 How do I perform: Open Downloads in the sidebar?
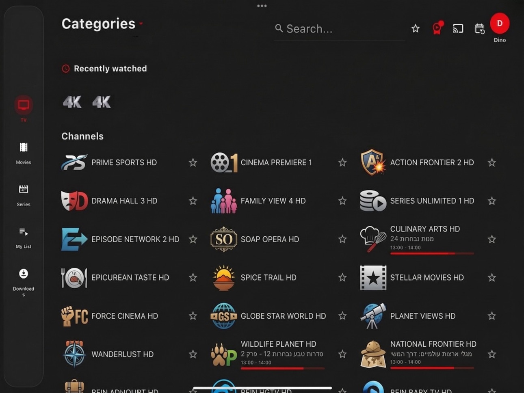click(24, 282)
